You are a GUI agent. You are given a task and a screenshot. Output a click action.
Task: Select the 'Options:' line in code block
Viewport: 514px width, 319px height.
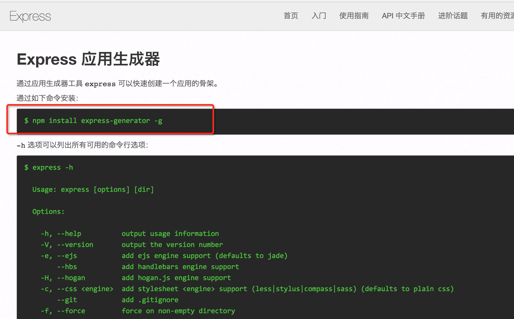tap(48, 212)
